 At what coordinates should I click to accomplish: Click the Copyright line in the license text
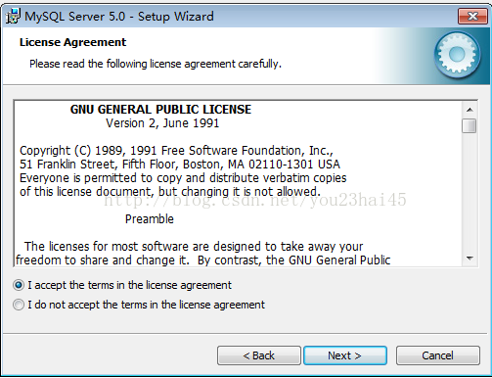176,151
